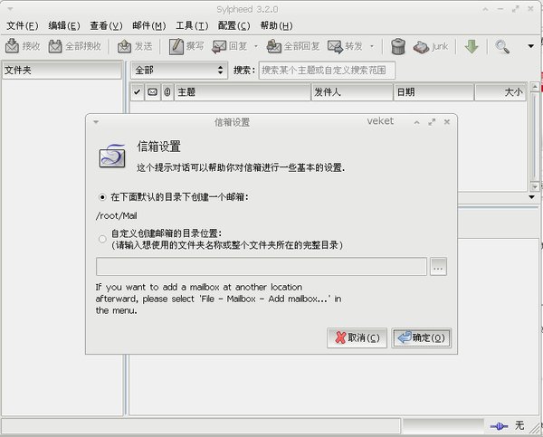This screenshot has height=437, width=543.
Task: Select the 自定义 custom mailbox location radio button
Action: 102,239
